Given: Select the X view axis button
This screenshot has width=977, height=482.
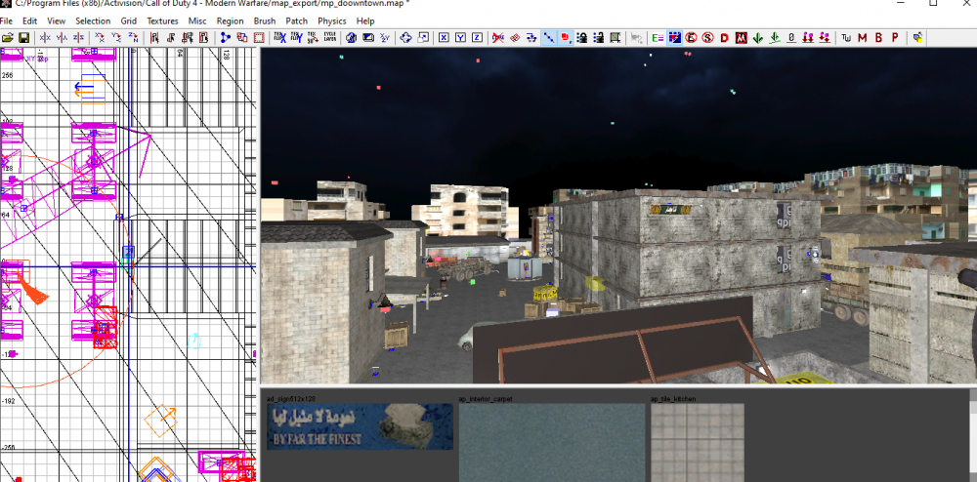Looking at the screenshot, I should pyautogui.click(x=443, y=38).
